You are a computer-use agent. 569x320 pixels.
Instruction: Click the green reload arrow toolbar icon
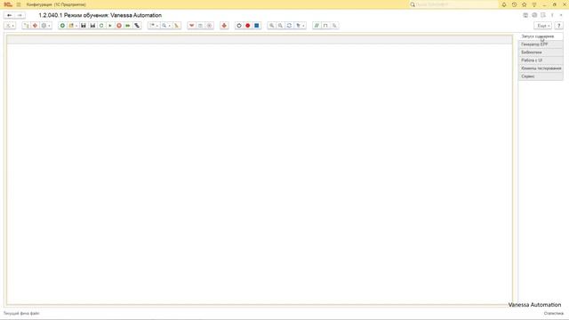pyautogui.click(x=101, y=26)
